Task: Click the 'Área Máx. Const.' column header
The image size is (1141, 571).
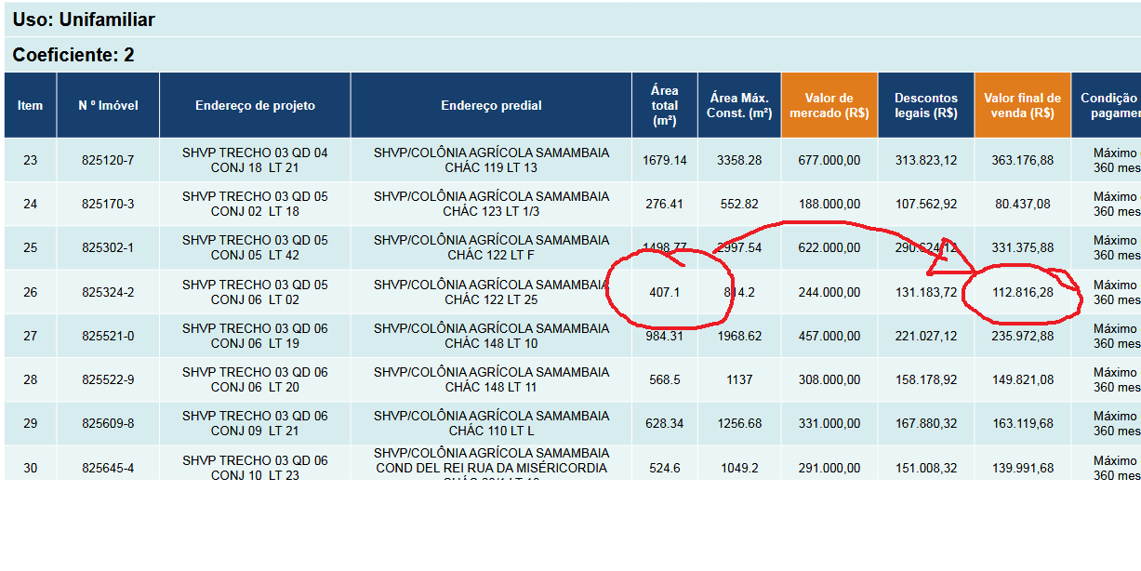Action: pyautogui.click(x=740, y=105)
